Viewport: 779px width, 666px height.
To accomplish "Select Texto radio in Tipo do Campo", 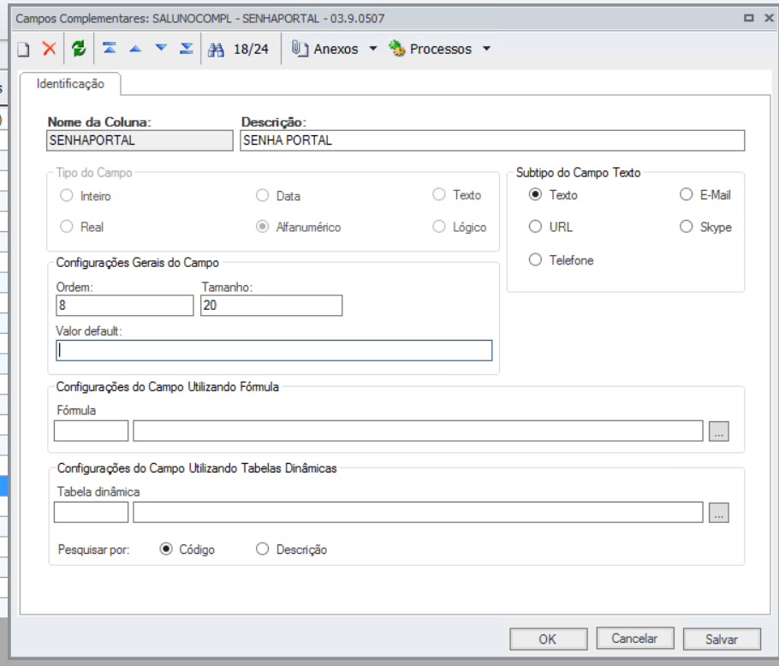I will 438,194.
